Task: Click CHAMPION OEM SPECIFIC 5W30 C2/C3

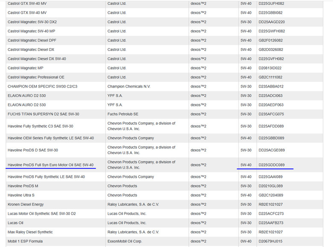Action: coord(42,87)
